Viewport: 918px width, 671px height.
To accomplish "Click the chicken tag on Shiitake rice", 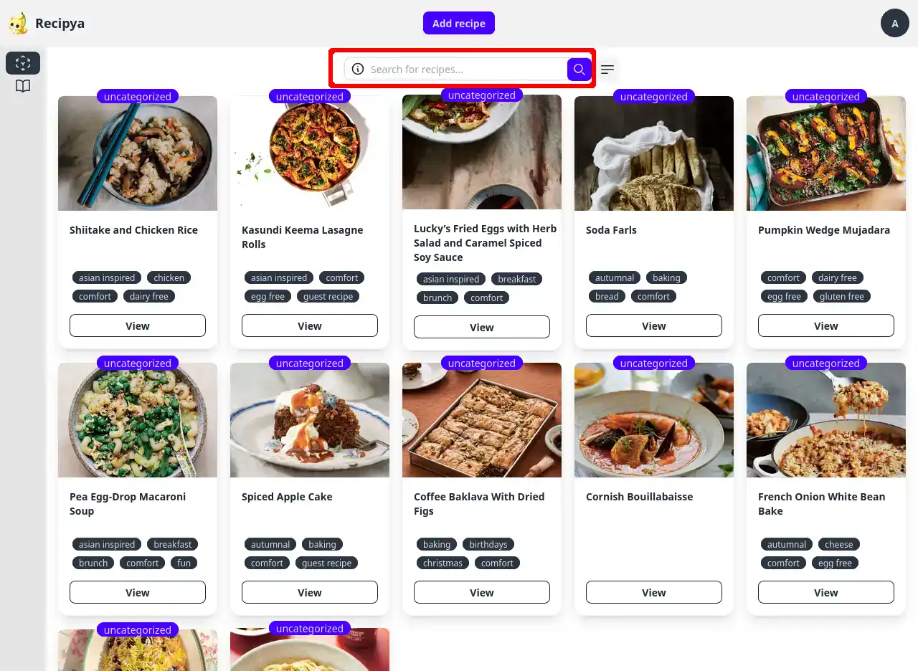I will [x=169, y=277].
